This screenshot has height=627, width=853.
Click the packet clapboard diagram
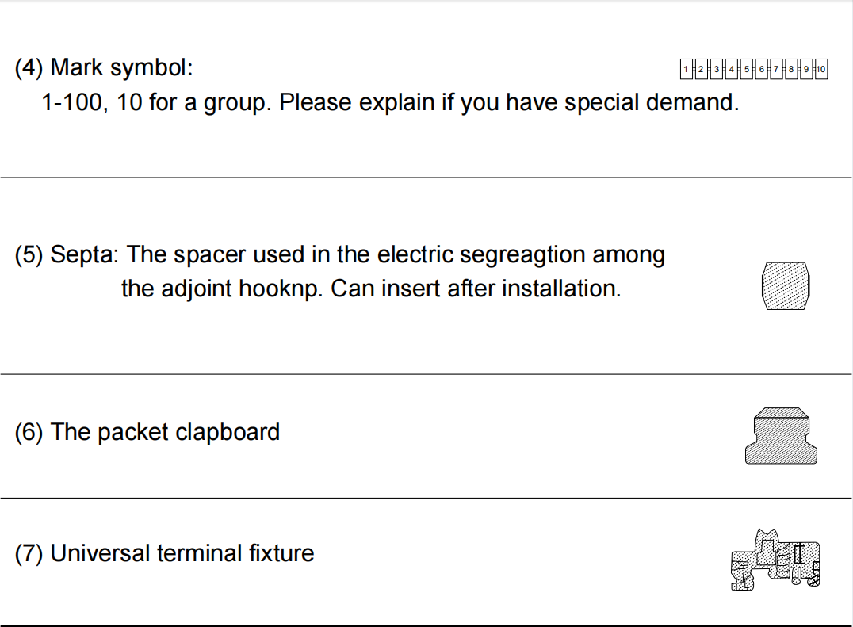click(x=781, y=436)
